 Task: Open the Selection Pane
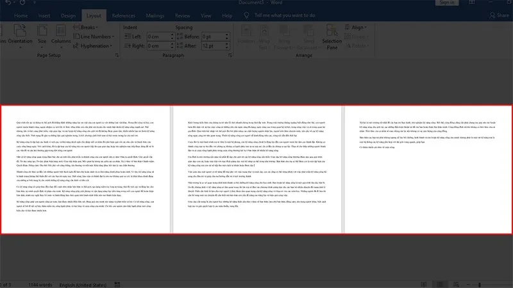(332, 36)
